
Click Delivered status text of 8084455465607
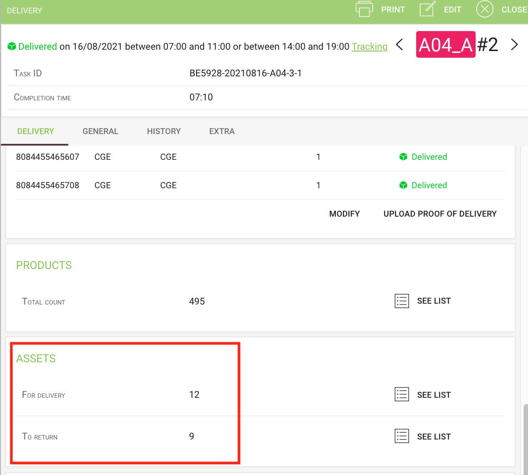pos(429,157)
